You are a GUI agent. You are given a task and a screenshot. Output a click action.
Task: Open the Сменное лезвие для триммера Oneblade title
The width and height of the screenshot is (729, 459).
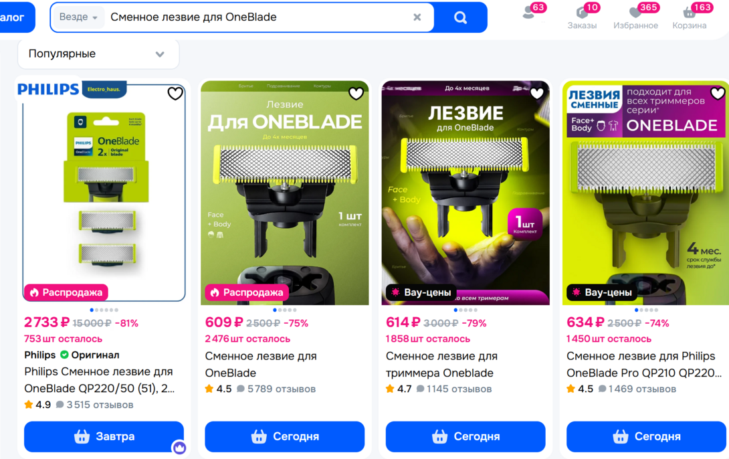tap(441, 365)
